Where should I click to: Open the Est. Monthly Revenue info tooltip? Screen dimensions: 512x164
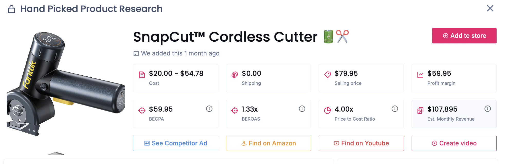click(488, 109)
